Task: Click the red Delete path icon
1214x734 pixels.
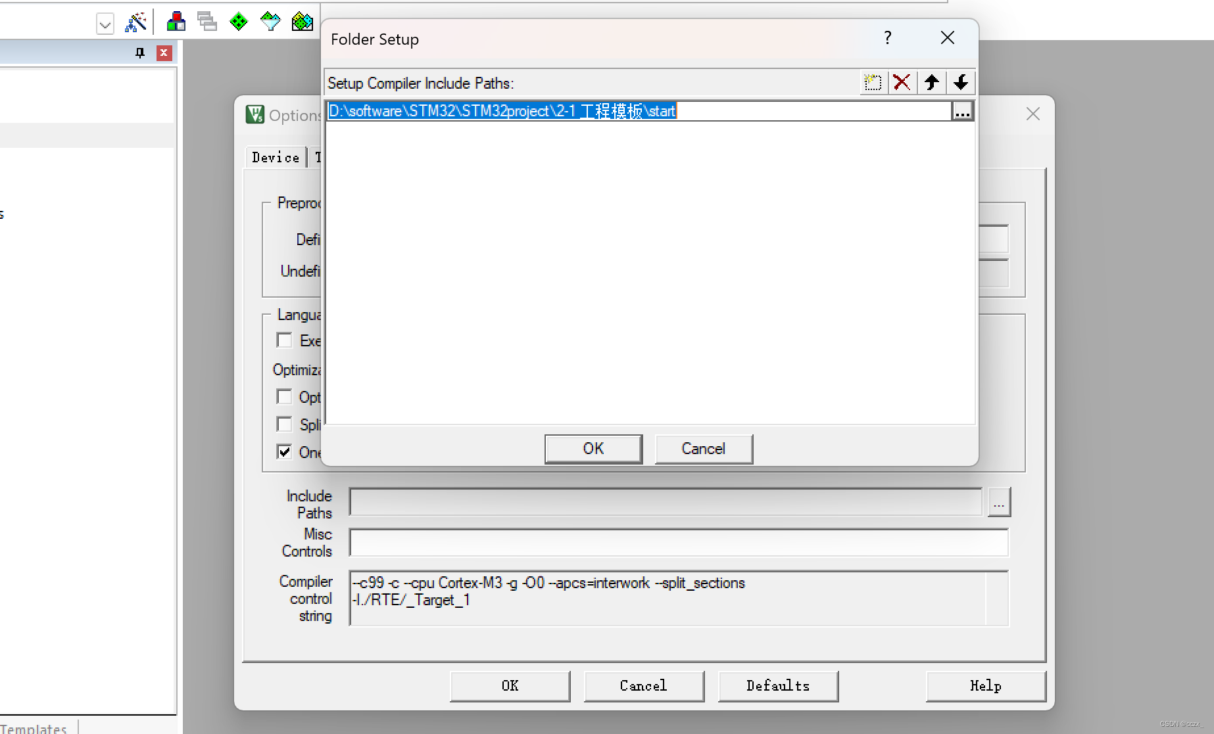Action: (x=902, y=83)
